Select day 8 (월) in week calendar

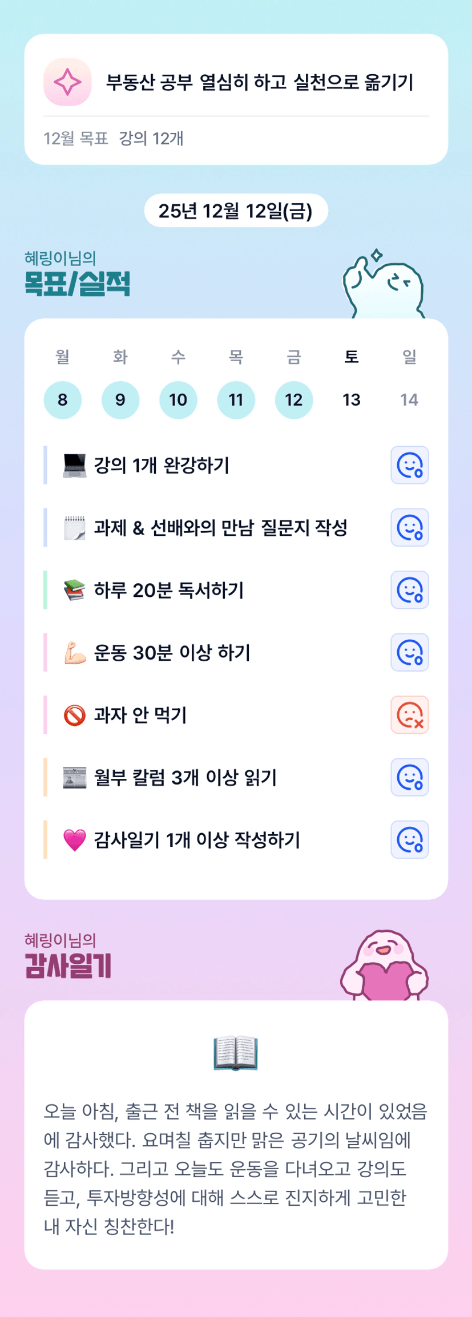pos(63,400)
